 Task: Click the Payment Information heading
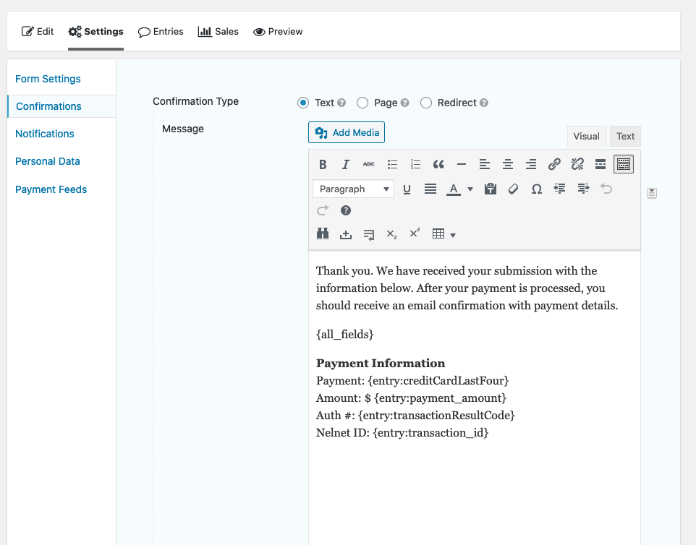point(381,363)
